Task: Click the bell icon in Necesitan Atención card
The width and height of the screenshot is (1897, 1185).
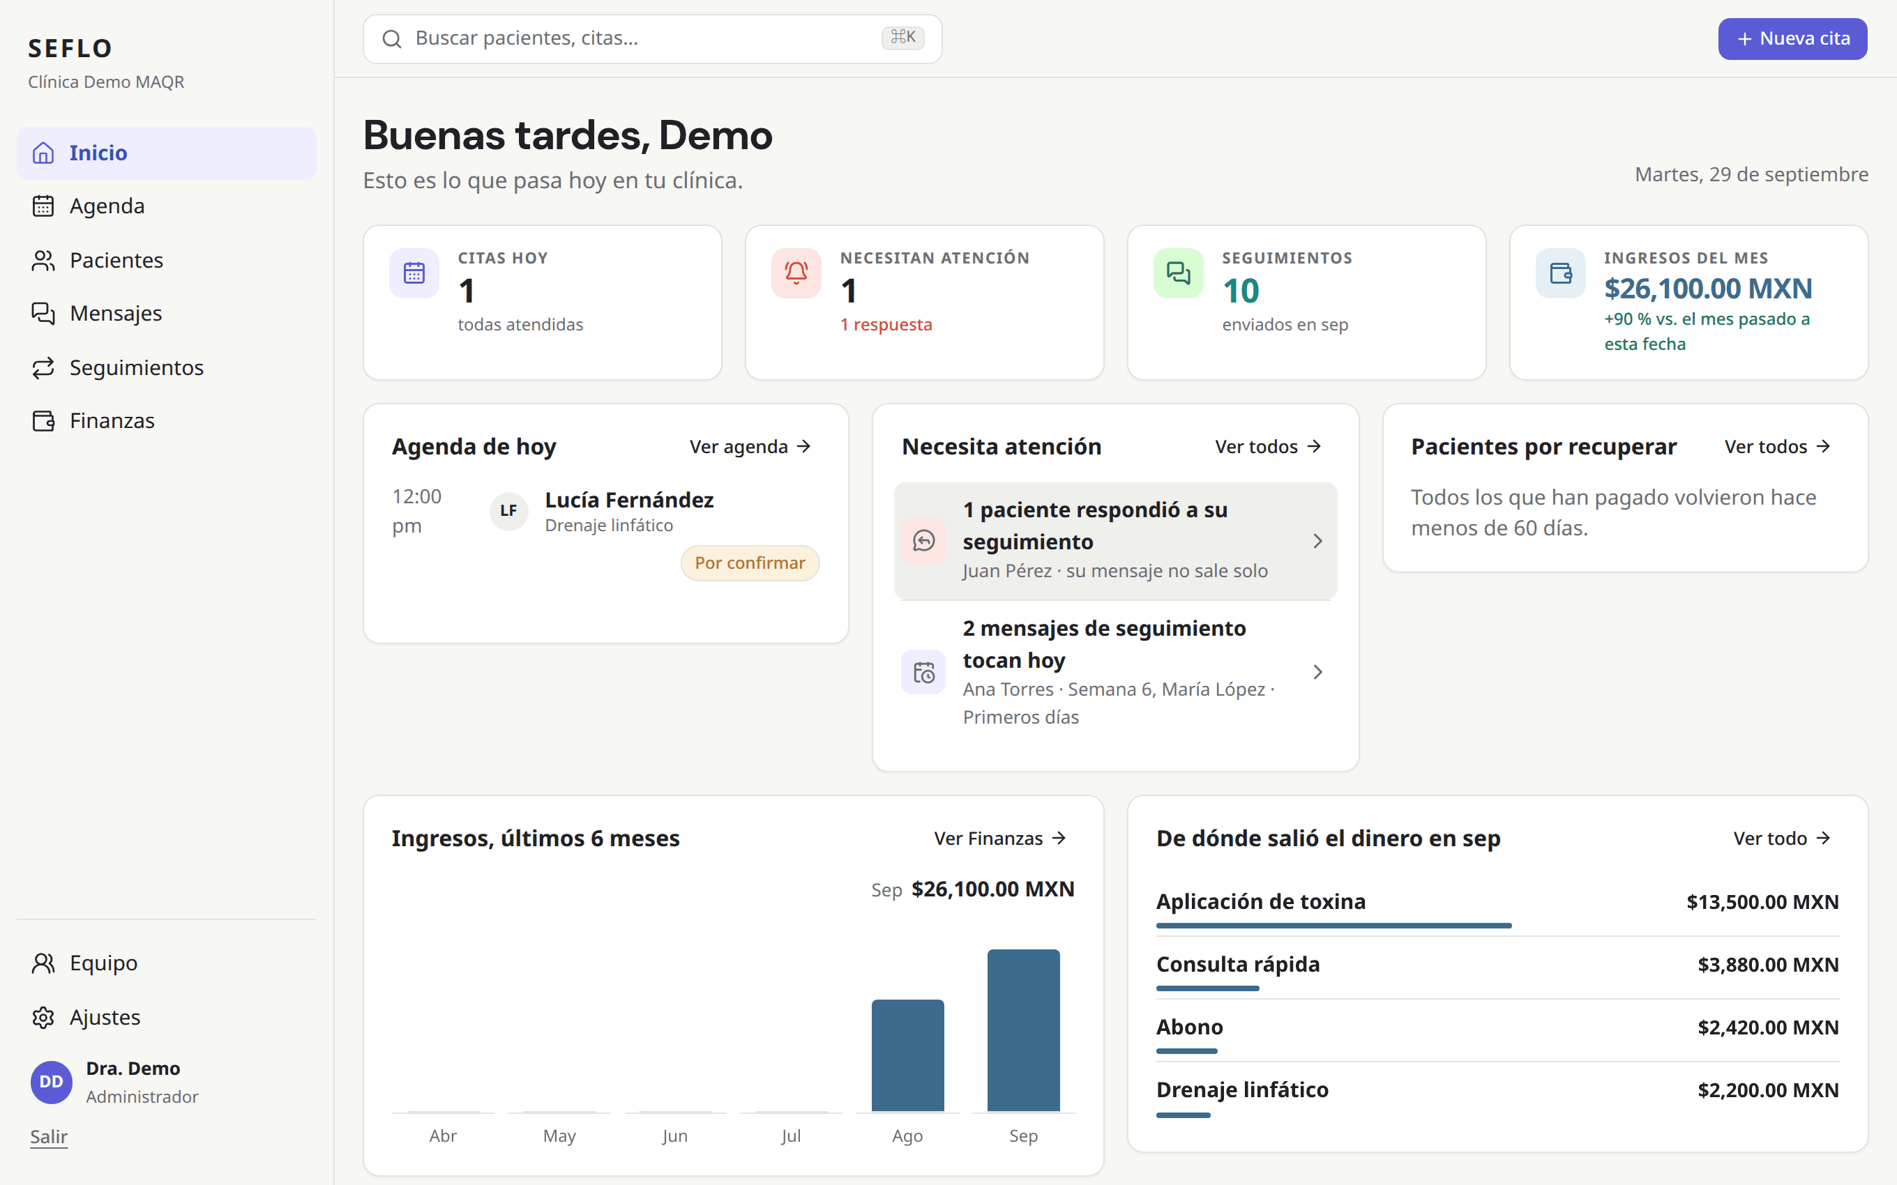Action: click(796, 273)
